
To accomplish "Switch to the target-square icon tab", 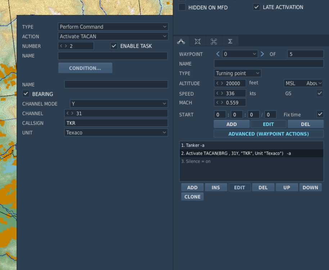I will click(198, 41).
